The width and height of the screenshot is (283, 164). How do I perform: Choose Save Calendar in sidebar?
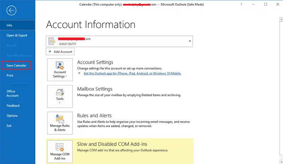click(x=16, y=66)
